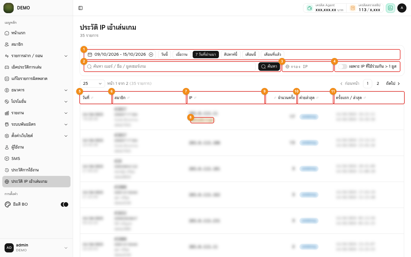The image size is (411, 257).
Task: Focus the ค้นหา เบอร์ / ชื่อ search field
Action: 170,67
